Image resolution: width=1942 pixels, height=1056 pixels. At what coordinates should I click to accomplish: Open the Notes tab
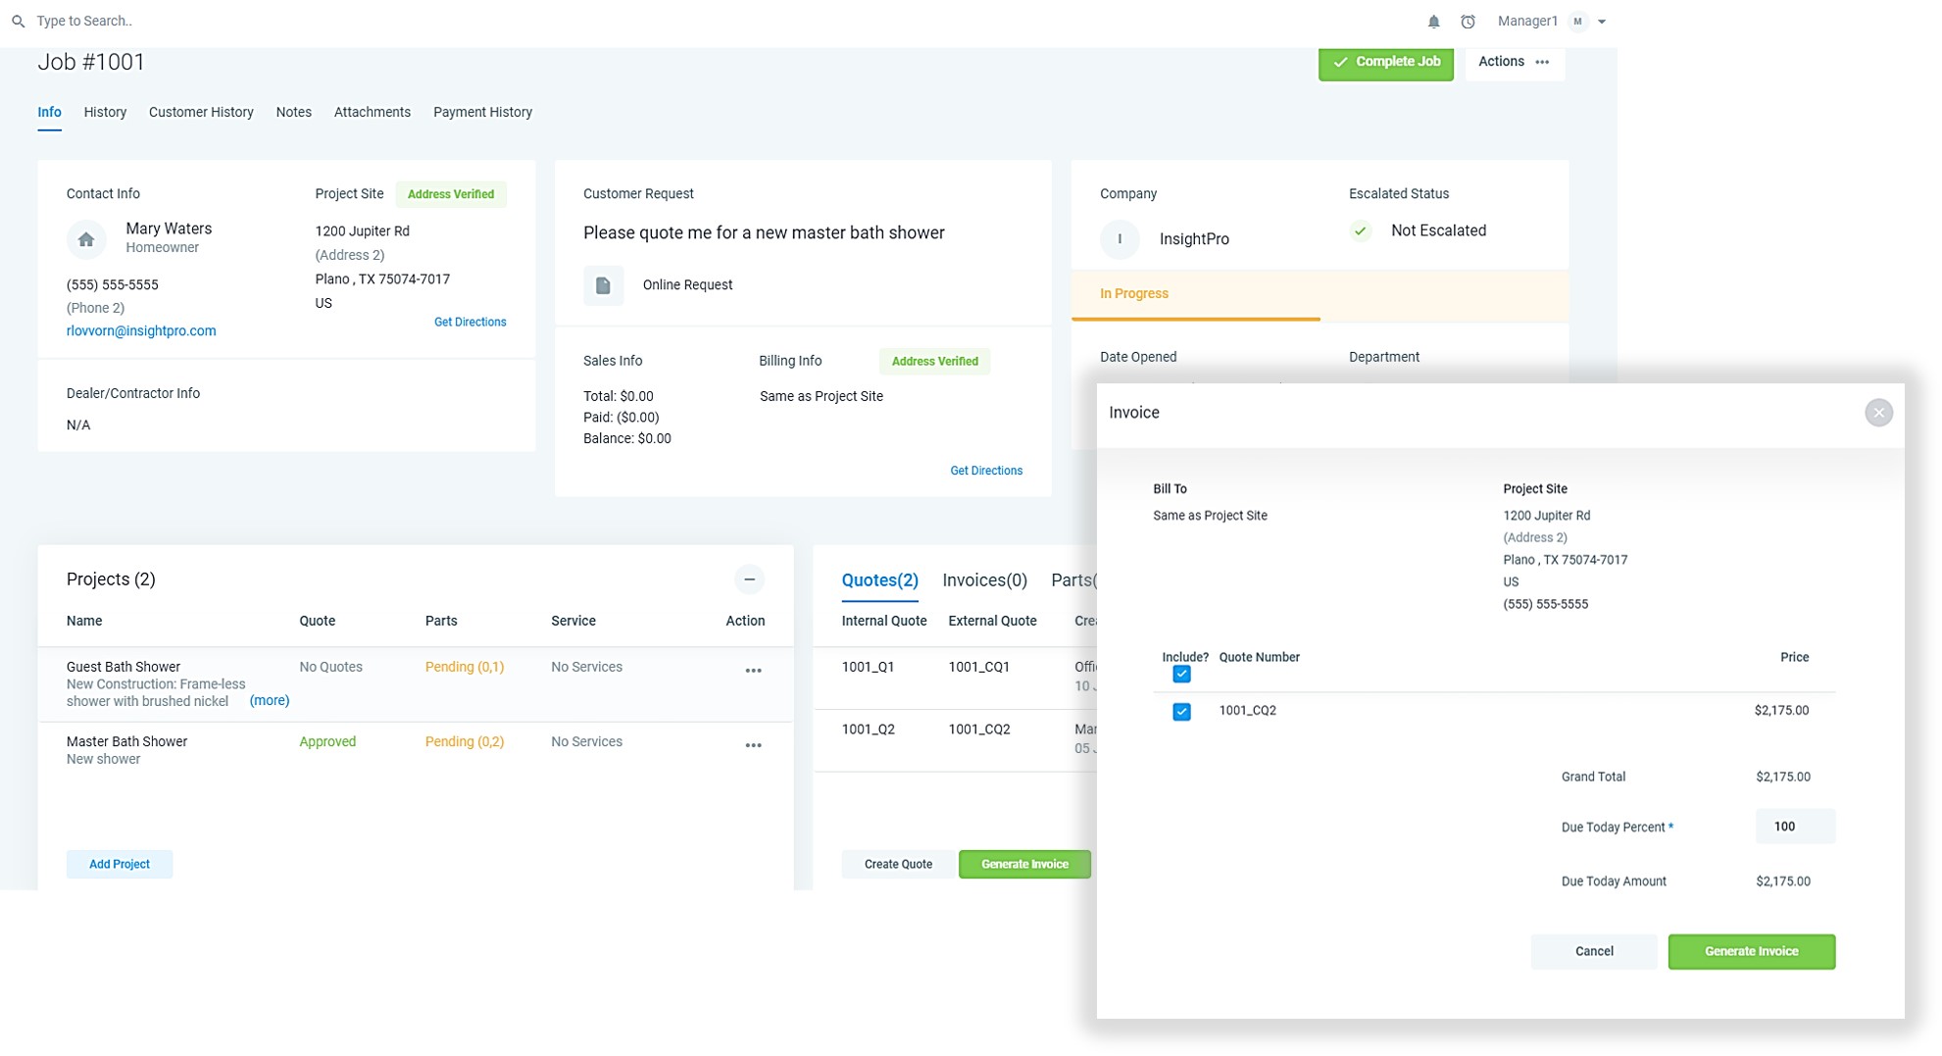click(x=293, y=113)
